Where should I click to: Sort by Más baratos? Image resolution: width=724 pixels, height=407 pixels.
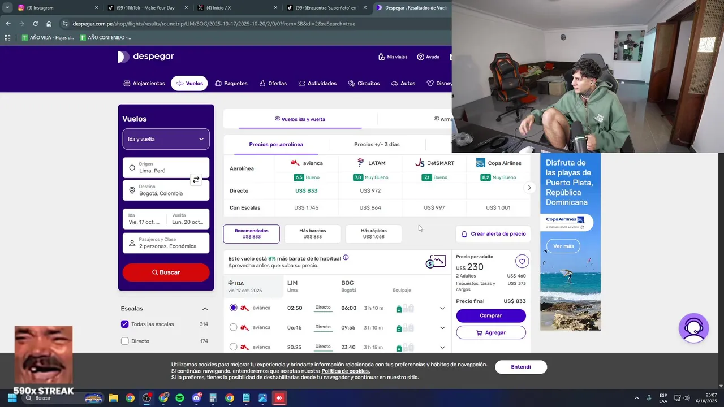click(312, 233)
